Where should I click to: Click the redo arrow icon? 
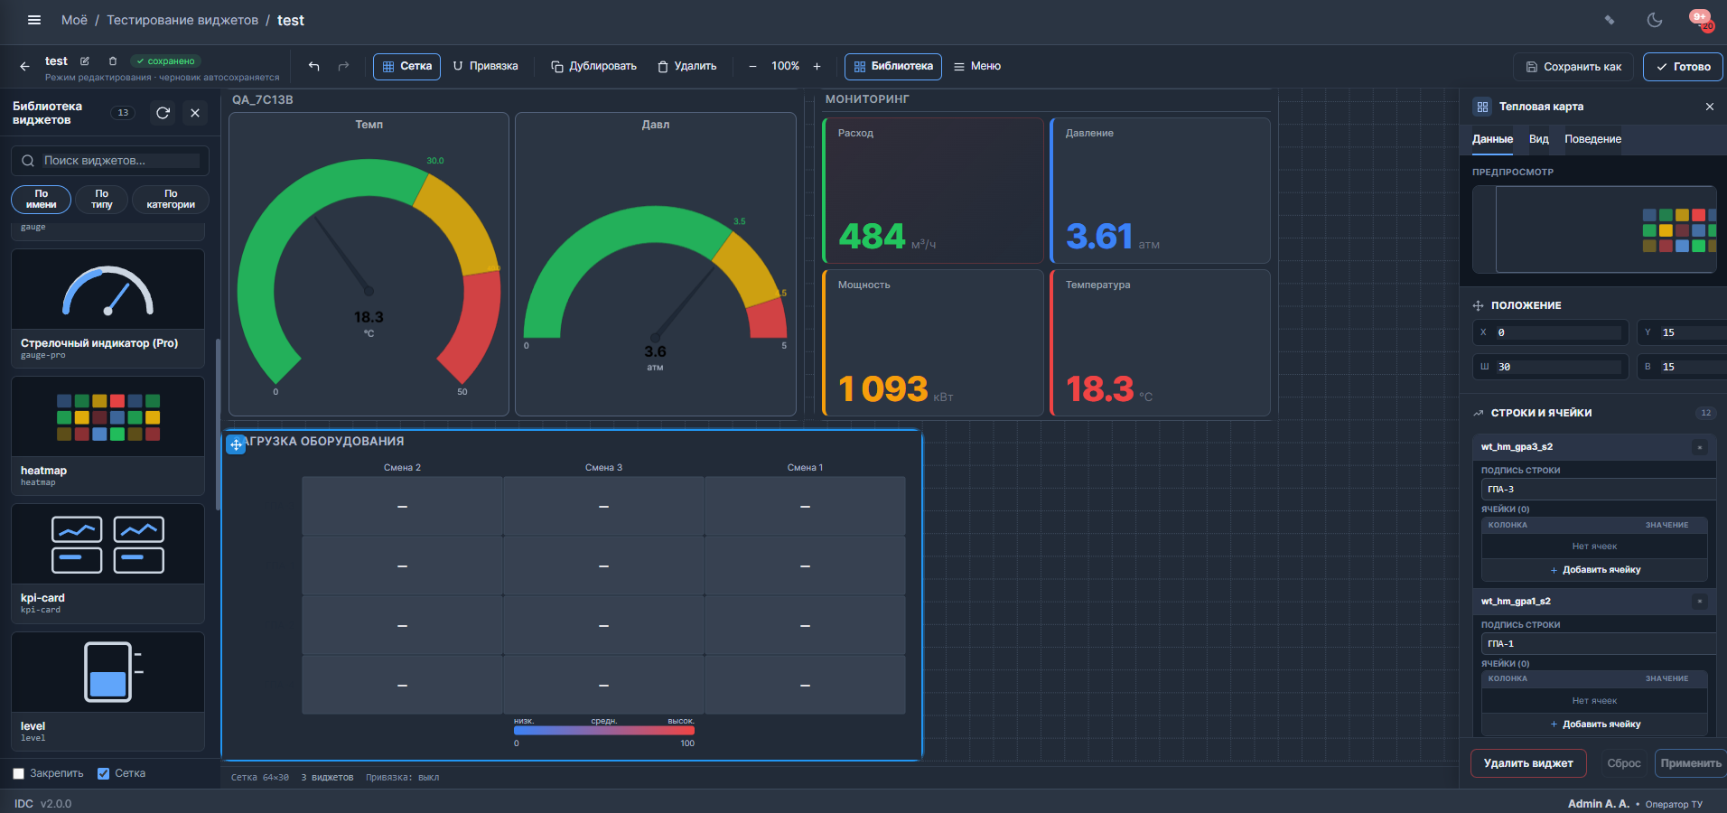pyautogui.click(x=343, y=66)
